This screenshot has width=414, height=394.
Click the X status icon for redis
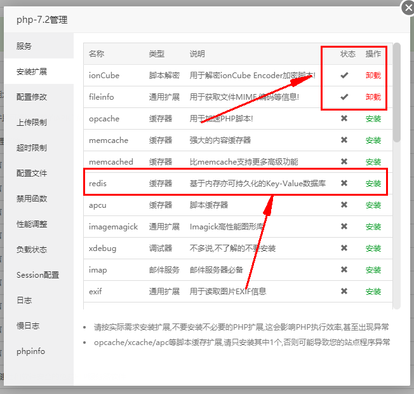pos(344,183)
